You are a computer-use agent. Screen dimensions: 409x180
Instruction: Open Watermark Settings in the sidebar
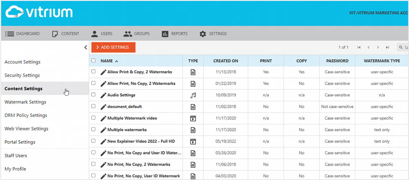pos(25,102)
